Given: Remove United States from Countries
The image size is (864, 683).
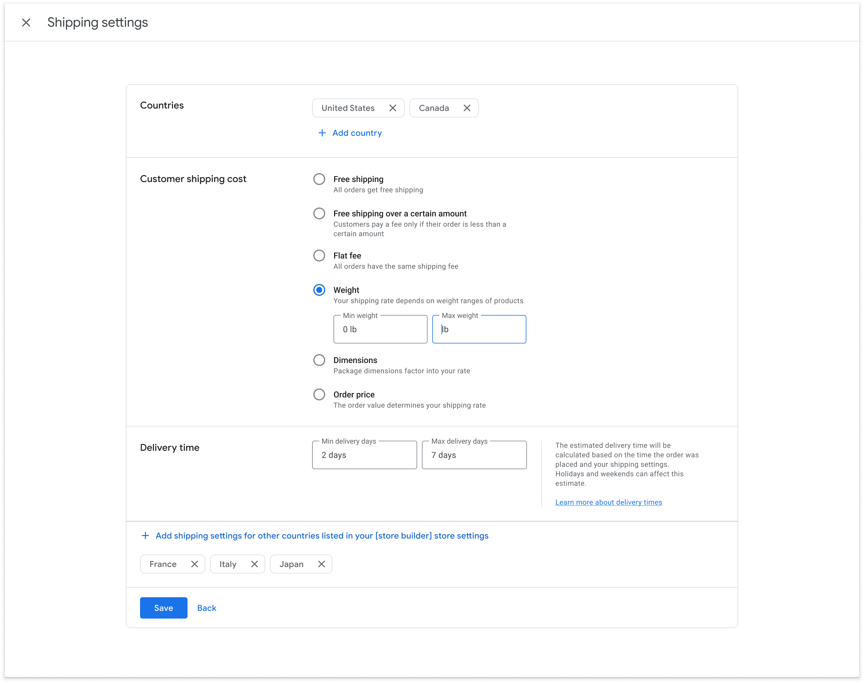Looking at the screenshot, I should click(392, 108).
